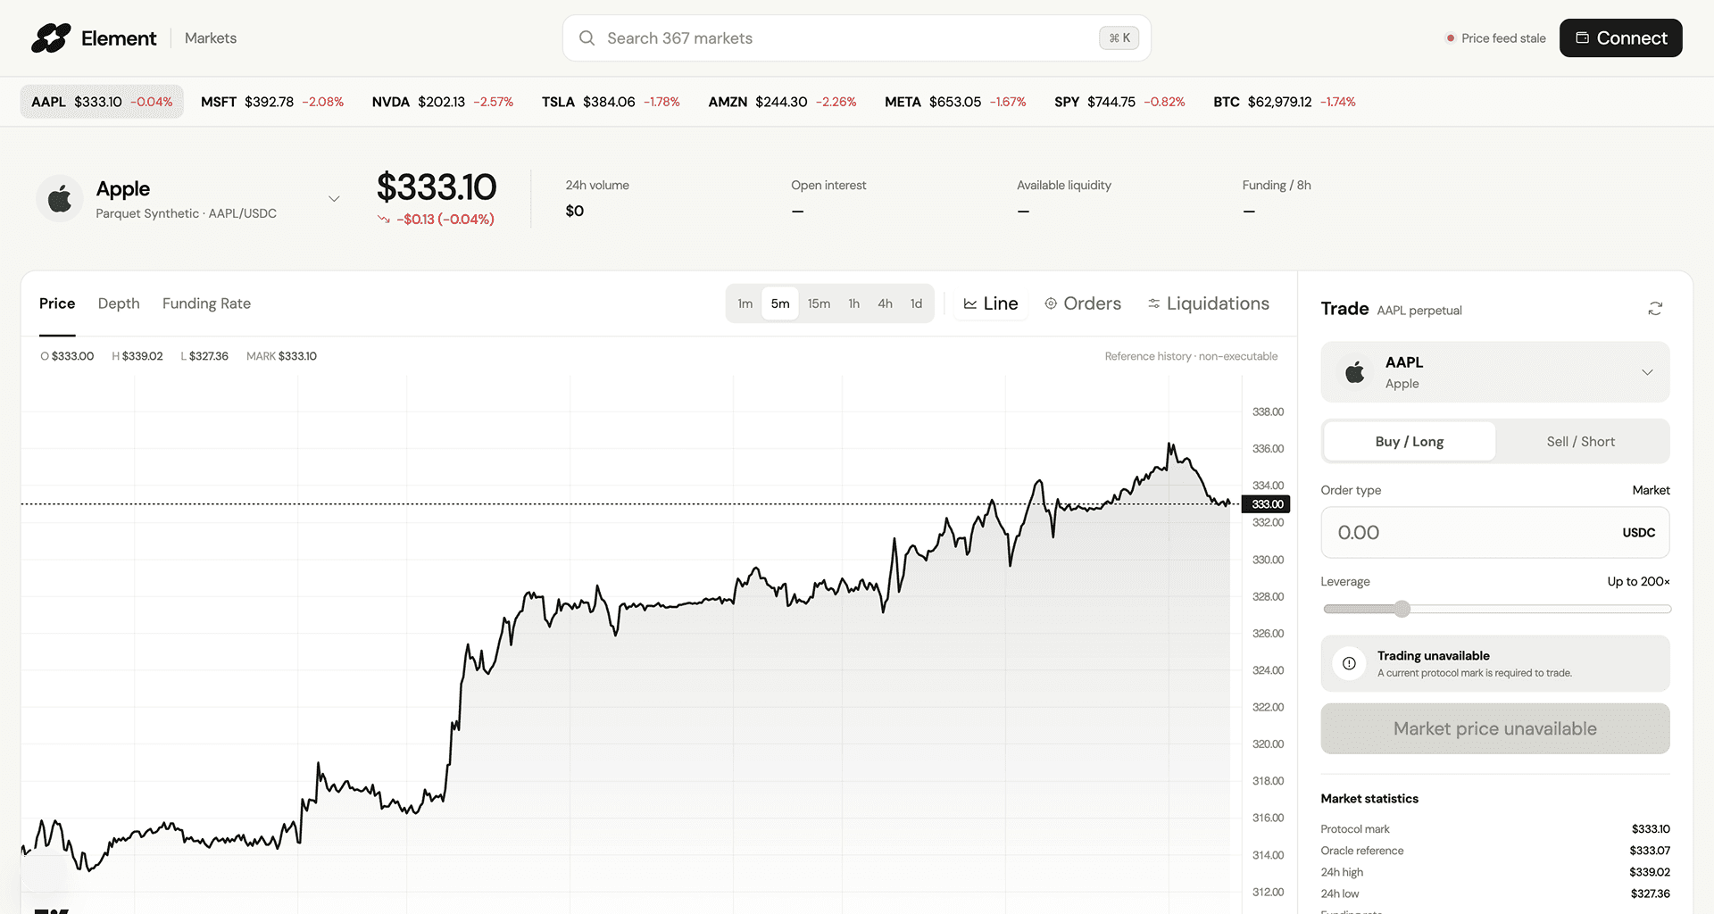Click the Market price unavailable button

(1495, 729)
